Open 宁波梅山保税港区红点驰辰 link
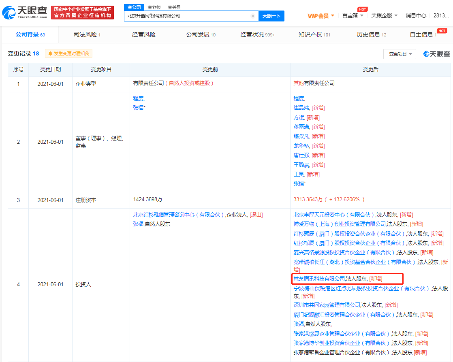The image size is (453, 362). click(361, 288)
